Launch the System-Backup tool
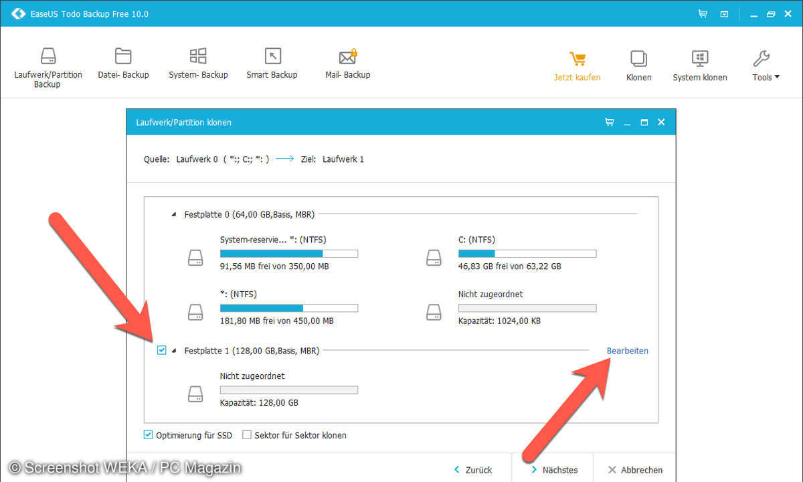This screenshot has height=482, width=803. (198, 64)
